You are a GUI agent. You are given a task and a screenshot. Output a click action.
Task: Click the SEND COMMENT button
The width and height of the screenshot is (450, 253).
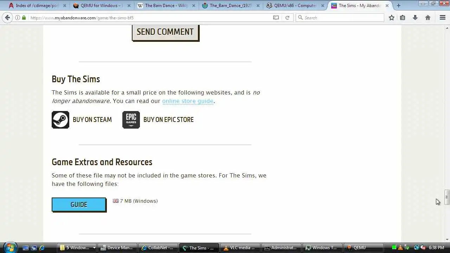tap(165, 32)
